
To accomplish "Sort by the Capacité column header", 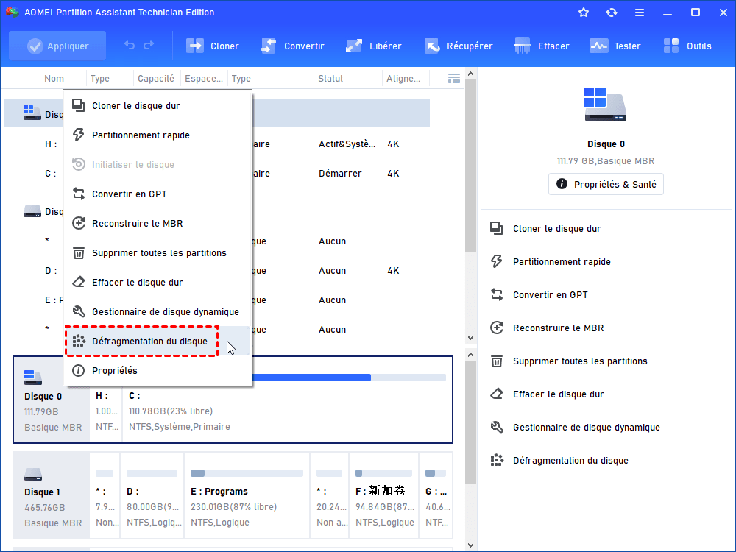I will [156, 79].
